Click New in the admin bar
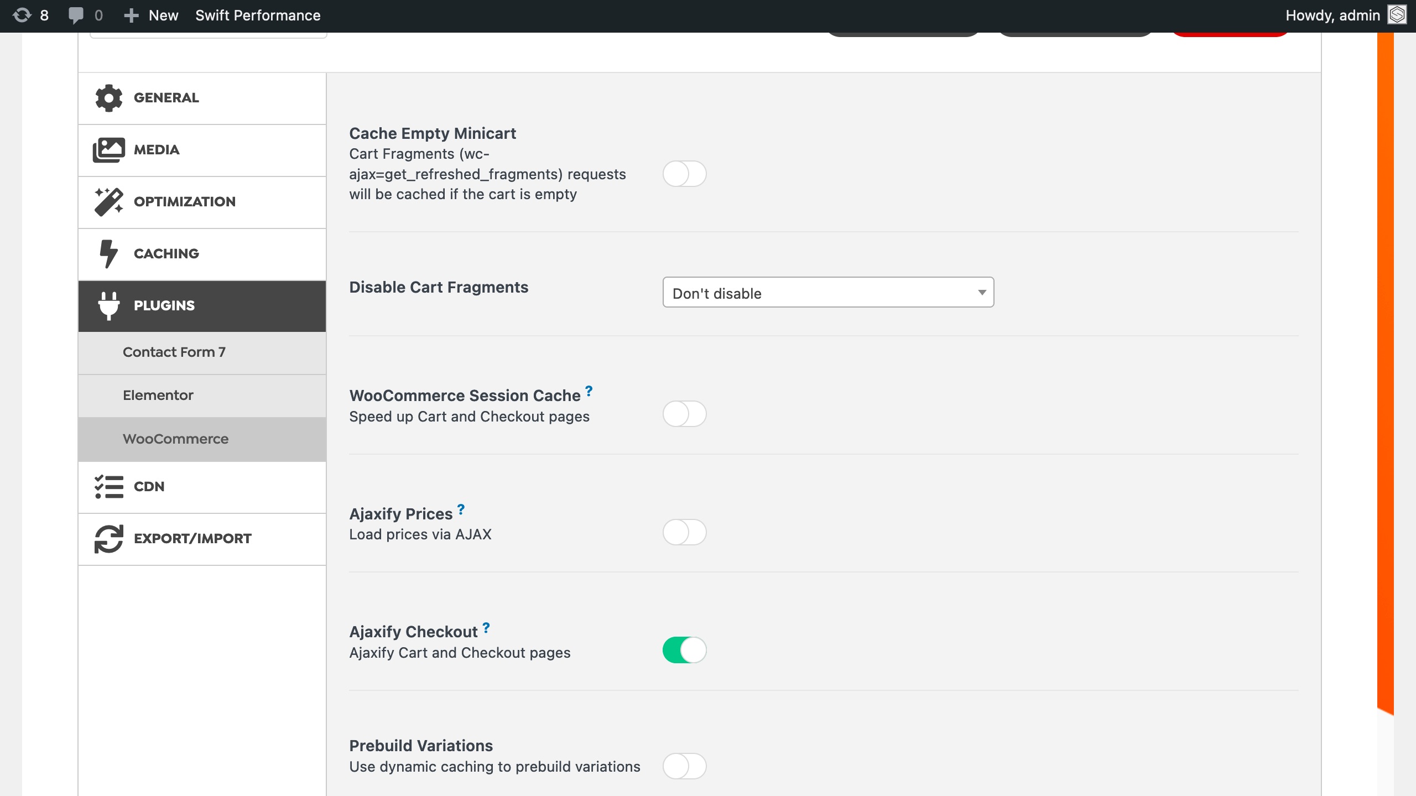This screenshot has height=796, width=1416. click(164, 15)
